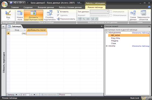Open the Внешние данные ribbon tab
152x100 pixels.
click(x=46, y=7)
